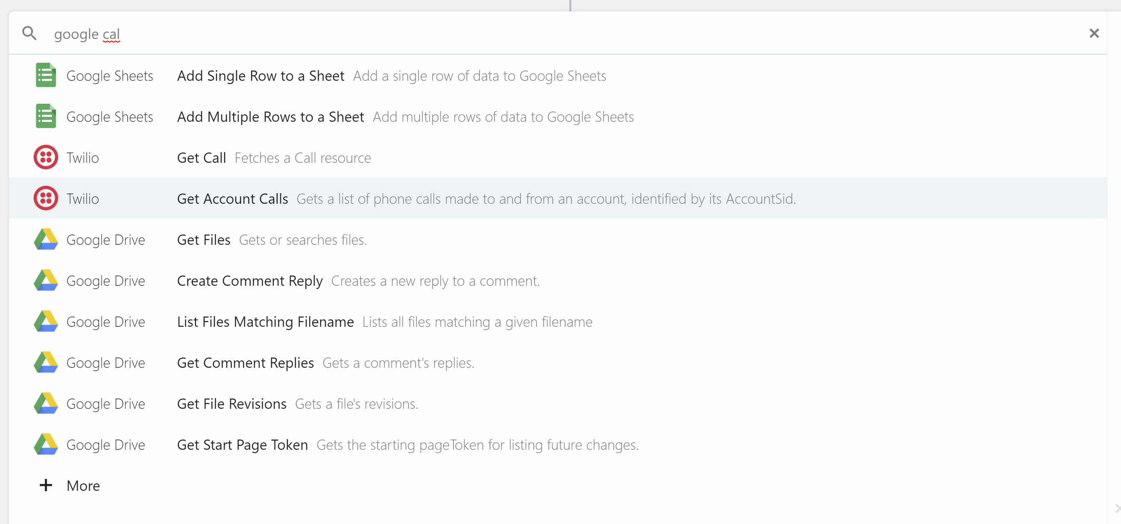Clear the search with the X button
The width and height of the screenshot is (1121, 524).
1094,33
